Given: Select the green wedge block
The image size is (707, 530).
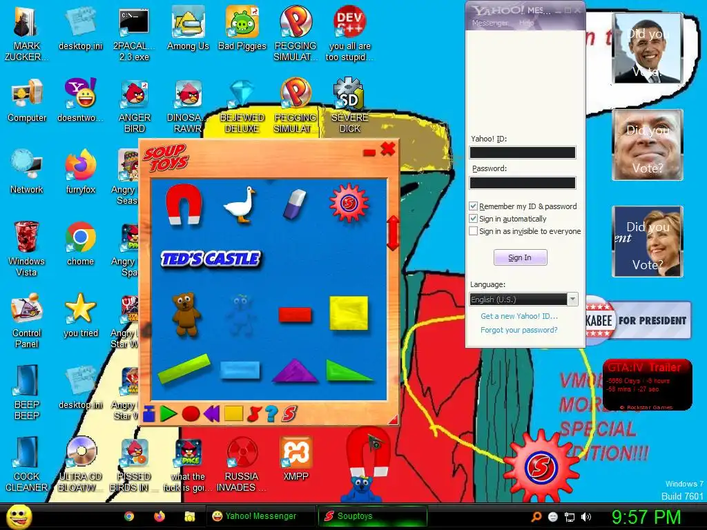Looking at the screenshot, I should 349,371.
